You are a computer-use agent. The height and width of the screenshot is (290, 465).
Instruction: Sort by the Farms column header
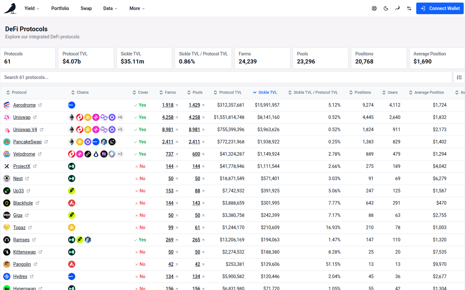pos(168,92)
